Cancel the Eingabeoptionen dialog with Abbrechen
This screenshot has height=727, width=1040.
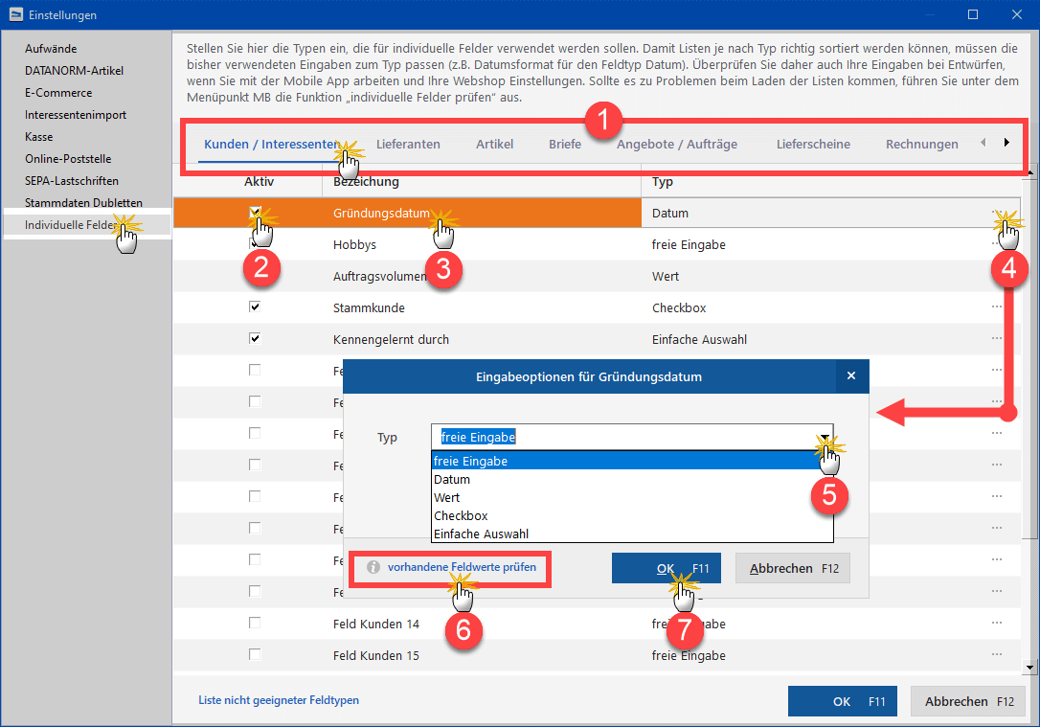click(793, 568)
